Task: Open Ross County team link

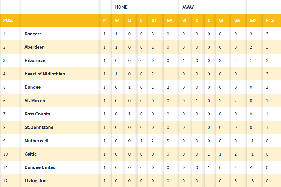Action: tap(37, 114)
